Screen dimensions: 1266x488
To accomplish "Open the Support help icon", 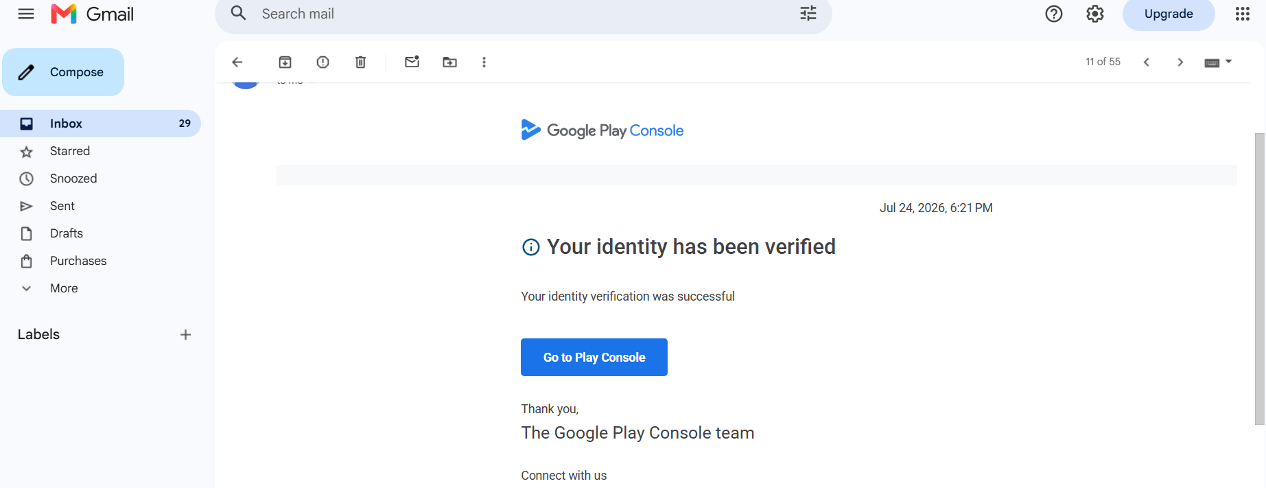I will click(1054, 14).
